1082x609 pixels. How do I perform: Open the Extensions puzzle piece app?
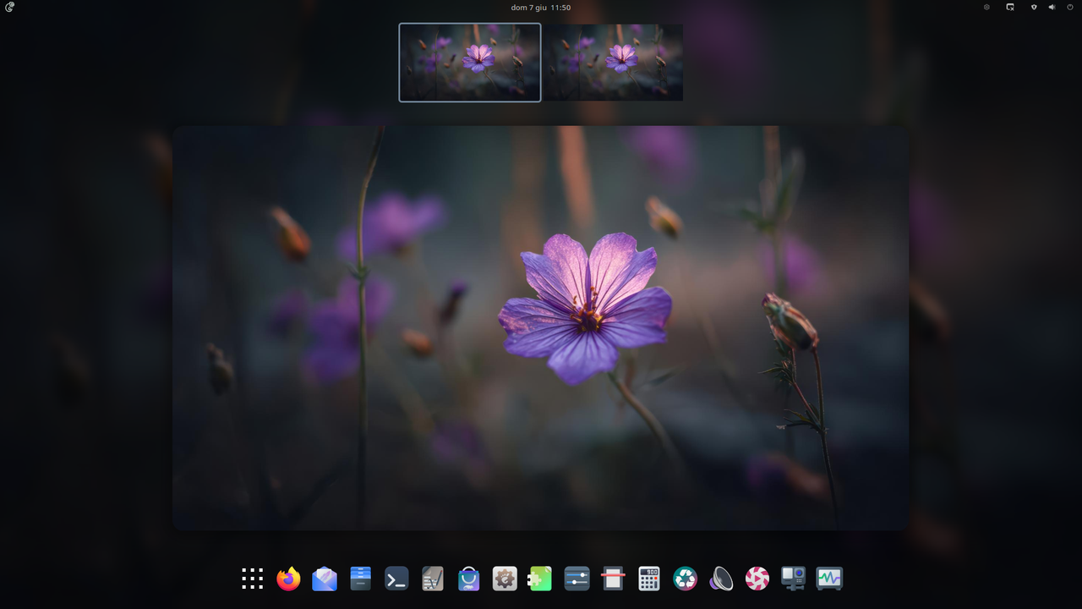(x=541, y=579)
